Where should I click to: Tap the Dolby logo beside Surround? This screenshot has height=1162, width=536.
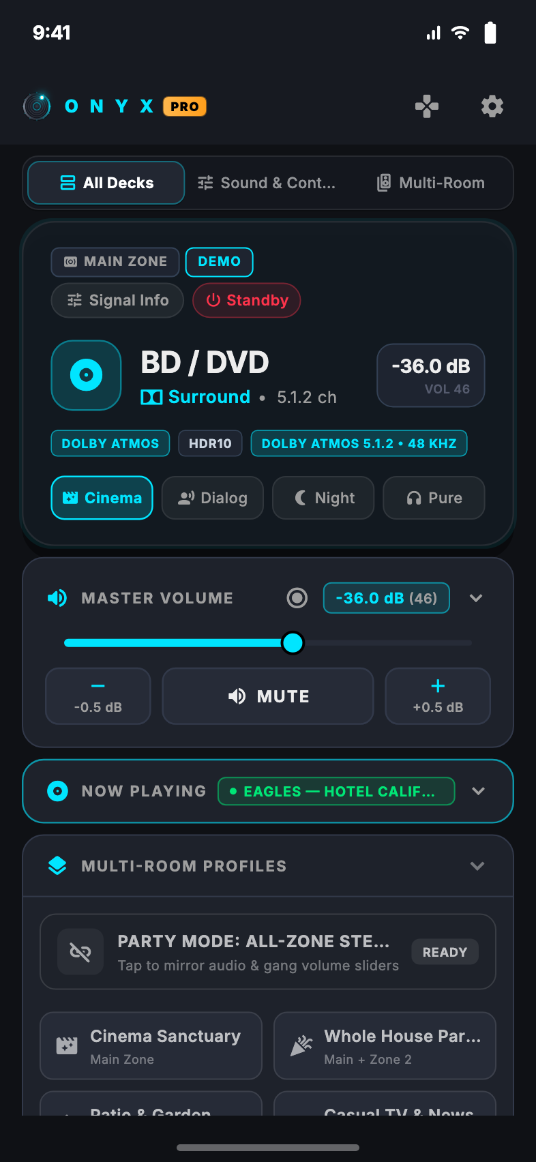point(151,397)
